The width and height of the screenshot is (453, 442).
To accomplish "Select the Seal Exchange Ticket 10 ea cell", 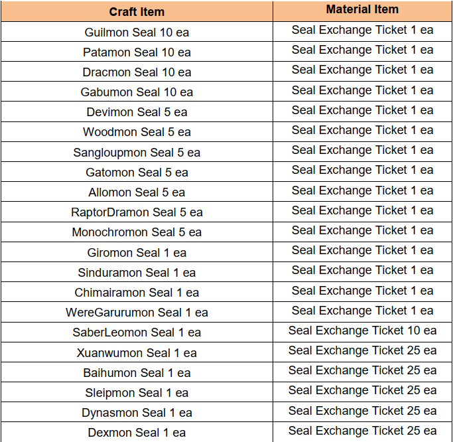I will 362,331.
